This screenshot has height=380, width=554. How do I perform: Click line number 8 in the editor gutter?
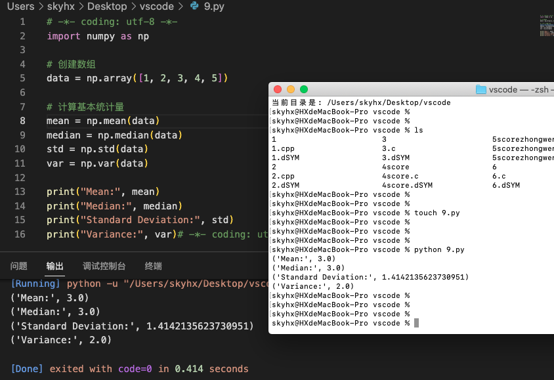click(x=22, y=121)
